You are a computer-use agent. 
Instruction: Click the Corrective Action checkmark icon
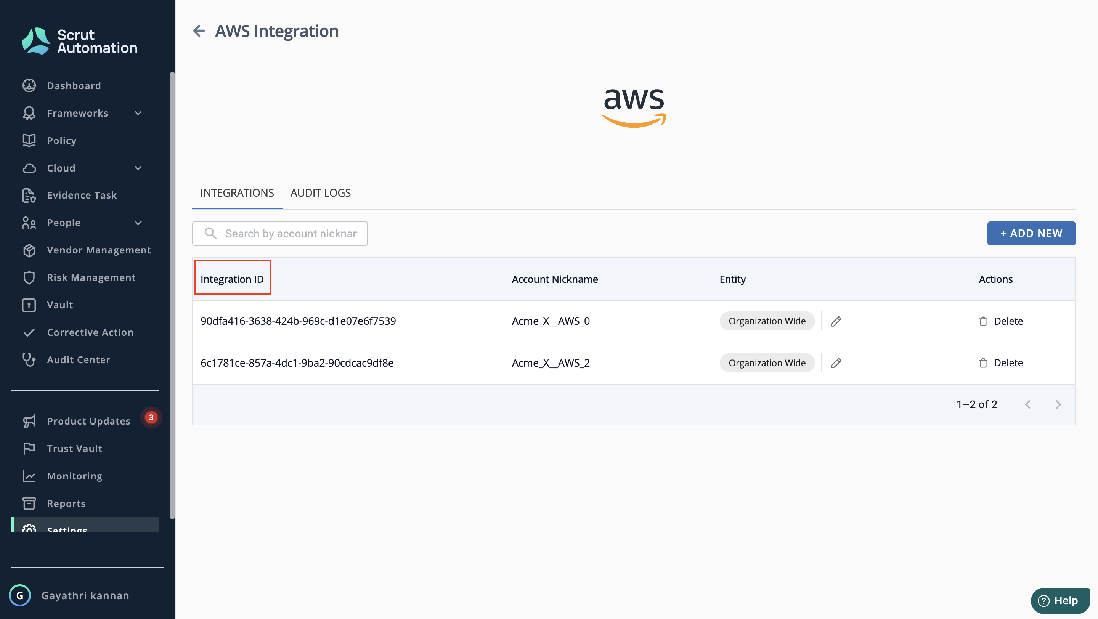pos(29,332)
